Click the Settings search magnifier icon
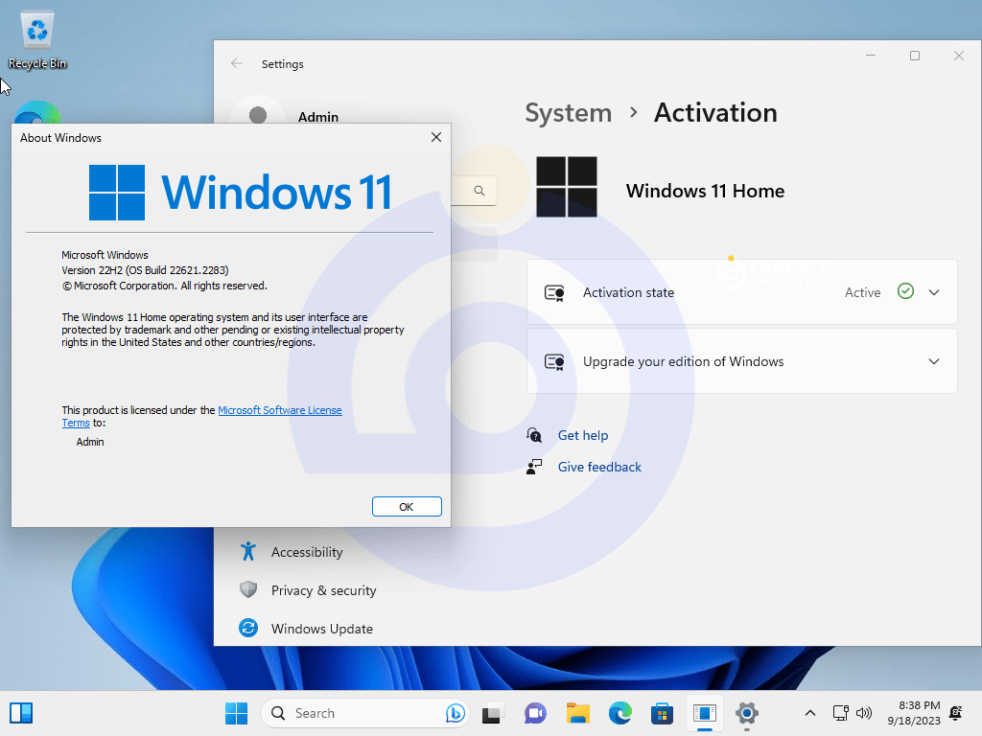Screen dimensions: 982x736 tap(479, 191)
